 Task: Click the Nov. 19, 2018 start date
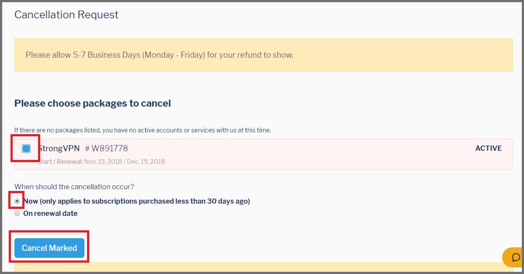[103, 162]
